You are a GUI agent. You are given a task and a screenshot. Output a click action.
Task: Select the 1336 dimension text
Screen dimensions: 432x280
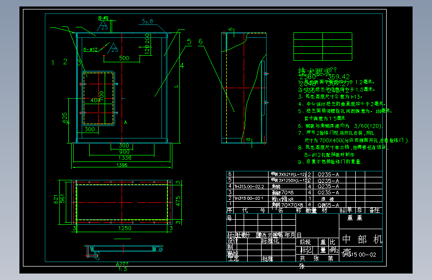[125, 158]
